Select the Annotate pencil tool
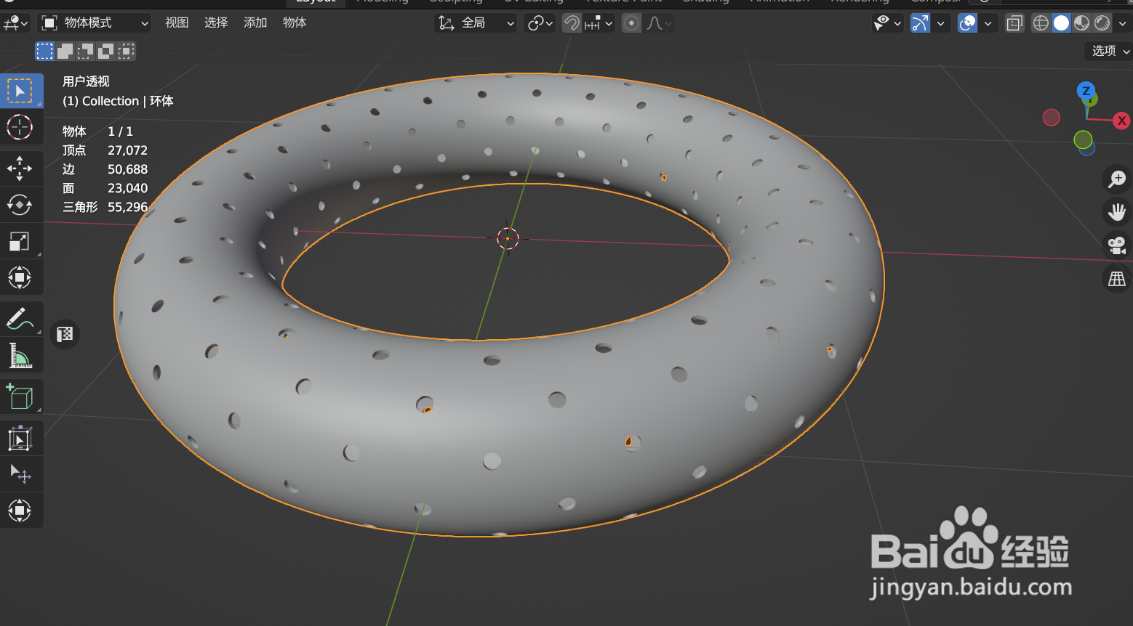 point(20,319)
